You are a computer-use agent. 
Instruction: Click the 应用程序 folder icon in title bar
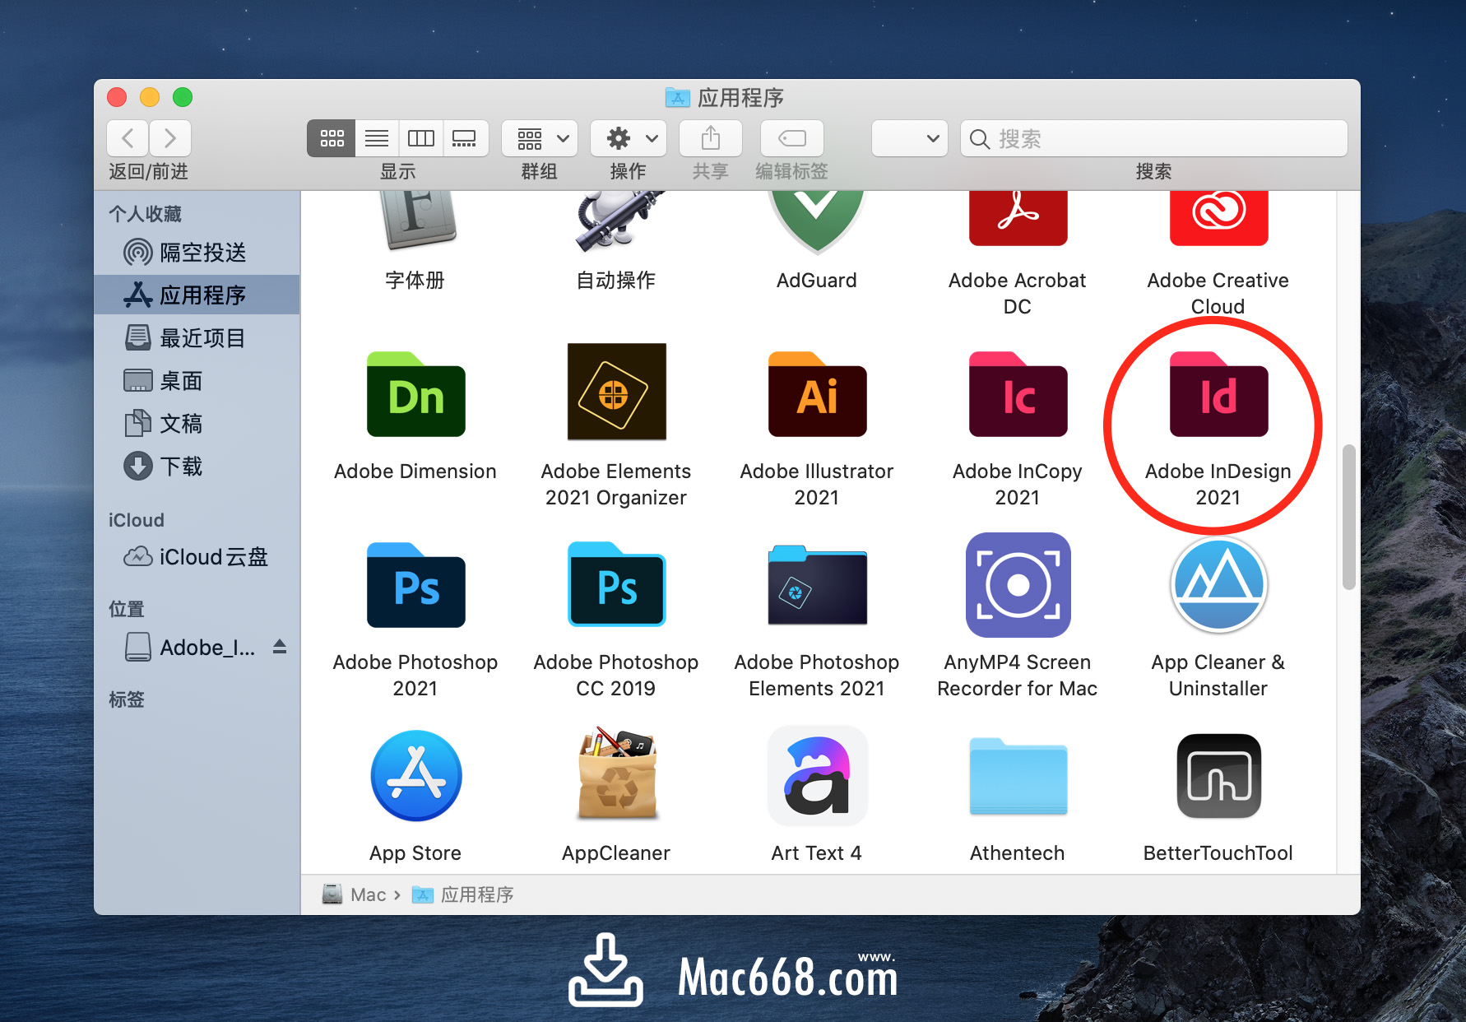point(677,98)
